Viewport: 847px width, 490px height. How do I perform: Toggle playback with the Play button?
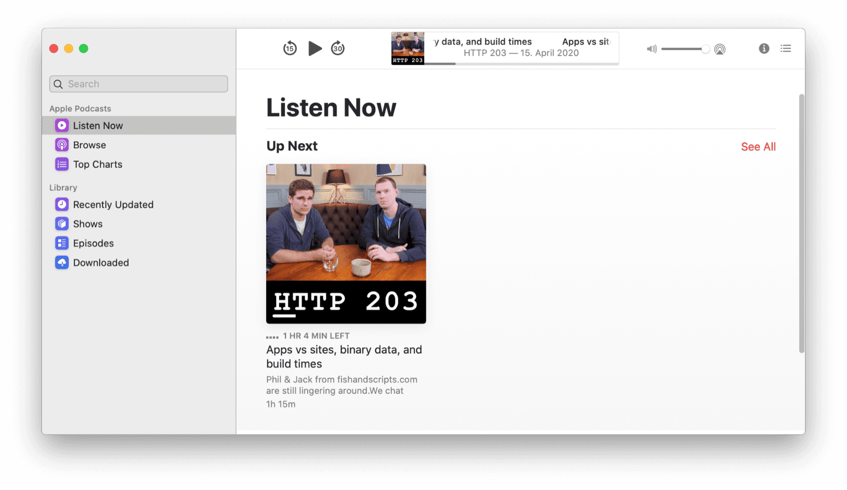click(315, 48)
